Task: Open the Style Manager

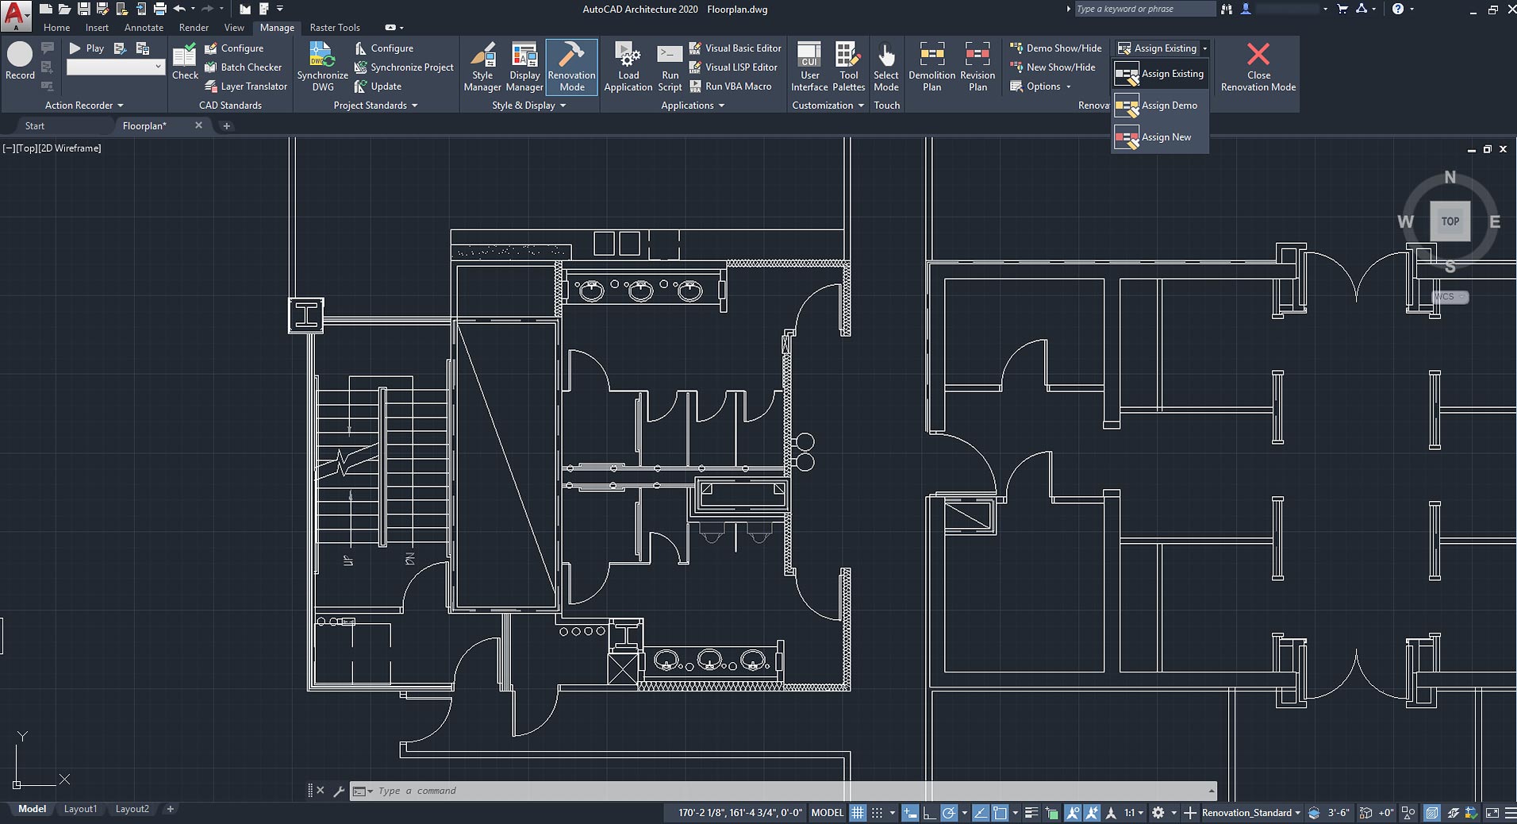Action: [x=482, y=67]
